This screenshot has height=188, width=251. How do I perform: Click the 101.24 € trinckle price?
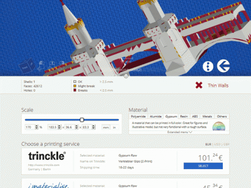pos(210,157)
